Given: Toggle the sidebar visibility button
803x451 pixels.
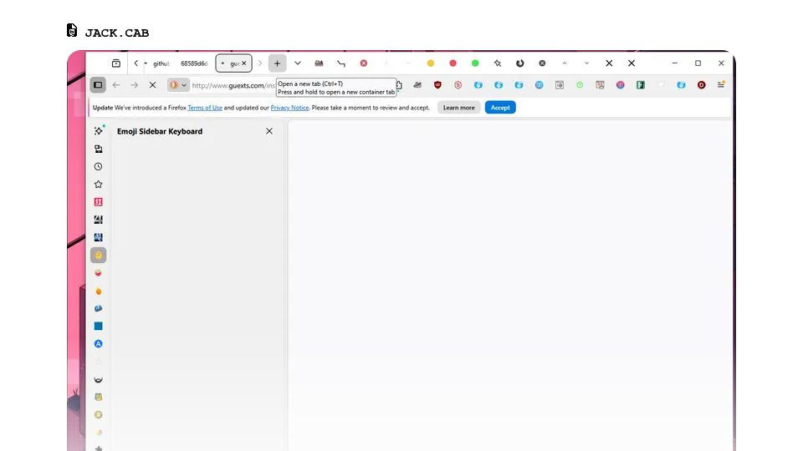Looking at the screenshot, I should coord(98,85).
